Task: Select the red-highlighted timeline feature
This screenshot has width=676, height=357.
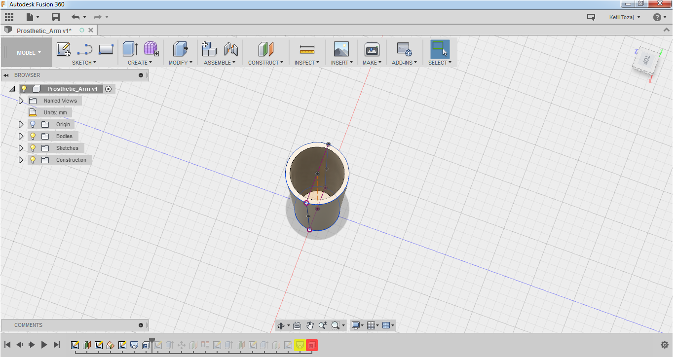Action: tap(311, 345)
